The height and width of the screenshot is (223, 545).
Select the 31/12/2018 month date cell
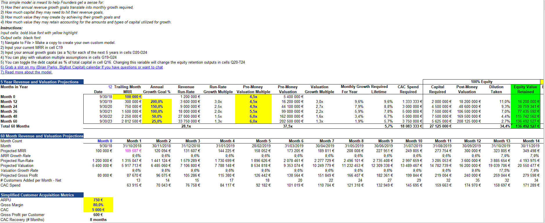point(191,146)
